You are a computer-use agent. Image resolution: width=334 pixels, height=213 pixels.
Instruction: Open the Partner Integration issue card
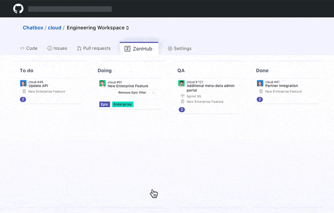282,86
